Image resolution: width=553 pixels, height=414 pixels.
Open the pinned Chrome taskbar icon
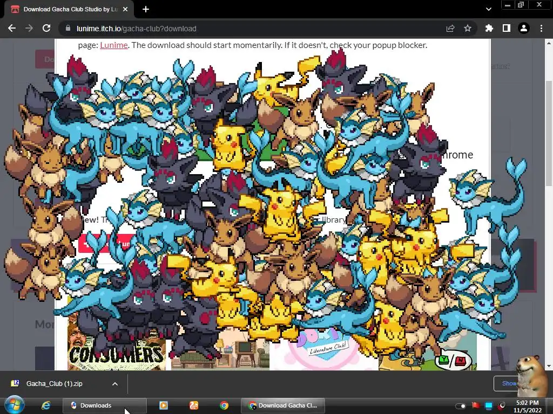click(224, 405)
